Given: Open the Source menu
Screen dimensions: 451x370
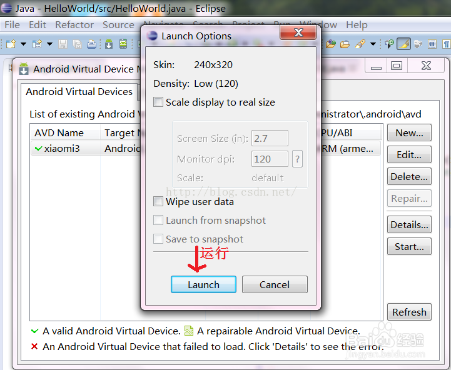Looking at the screenshot, I should click(x=118, y=25).
